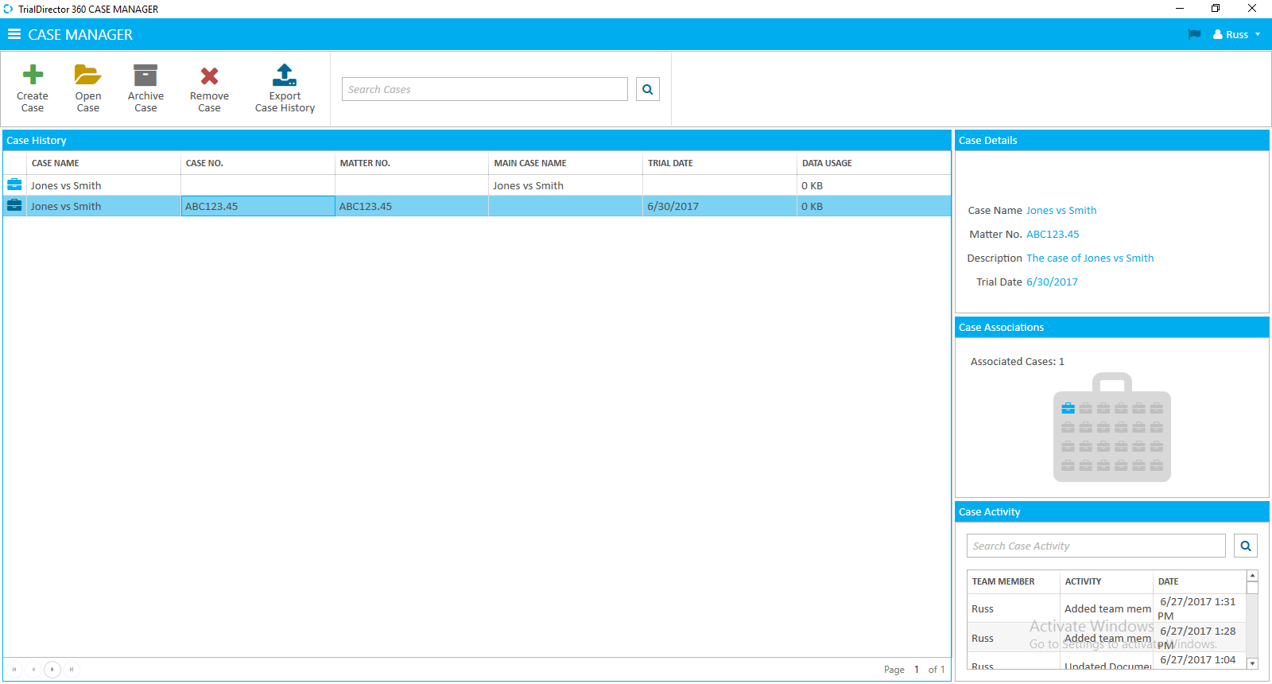Open Case using the folder icon

pyautogui.click(x=87, y=76)
